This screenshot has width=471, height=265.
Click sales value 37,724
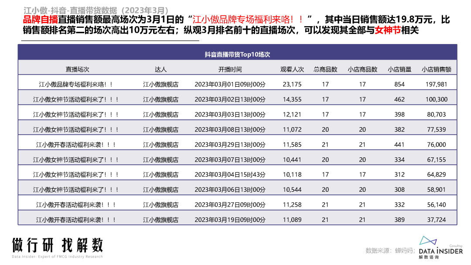click(437, 220)
